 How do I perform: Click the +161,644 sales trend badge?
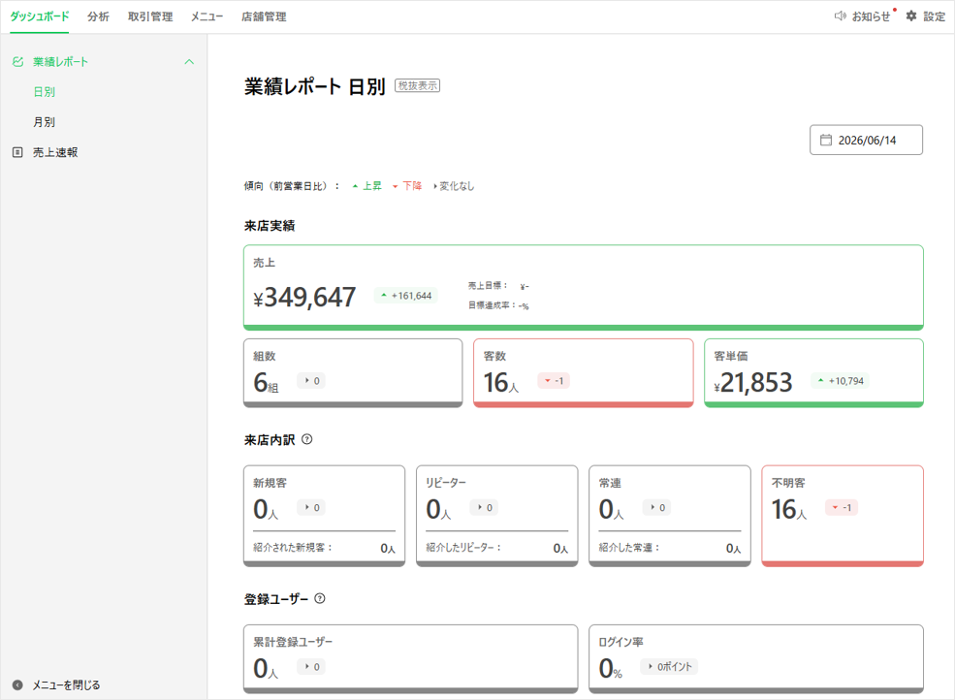coord(405,296)
